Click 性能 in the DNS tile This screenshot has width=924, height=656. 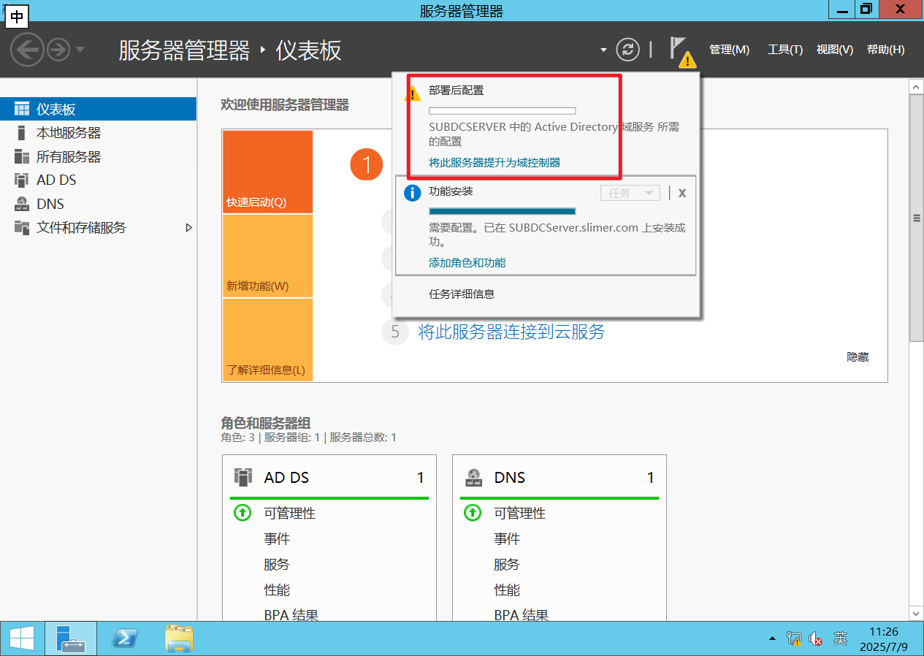[507, 590]
